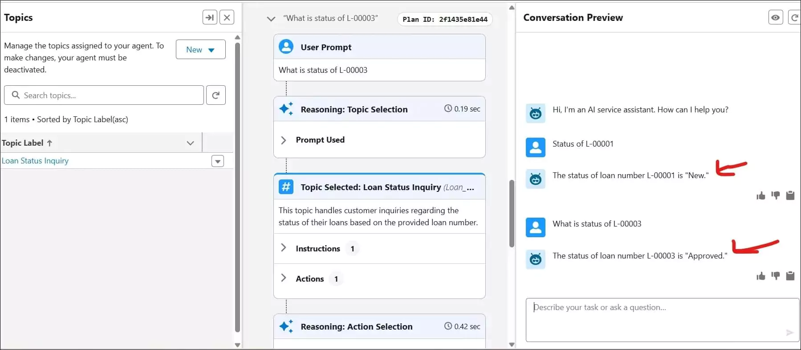The width and height of the screenshot is (801, 350).
Task: Open row actions dropdown for Loan Status Inquiry
Action: point(218,161)
